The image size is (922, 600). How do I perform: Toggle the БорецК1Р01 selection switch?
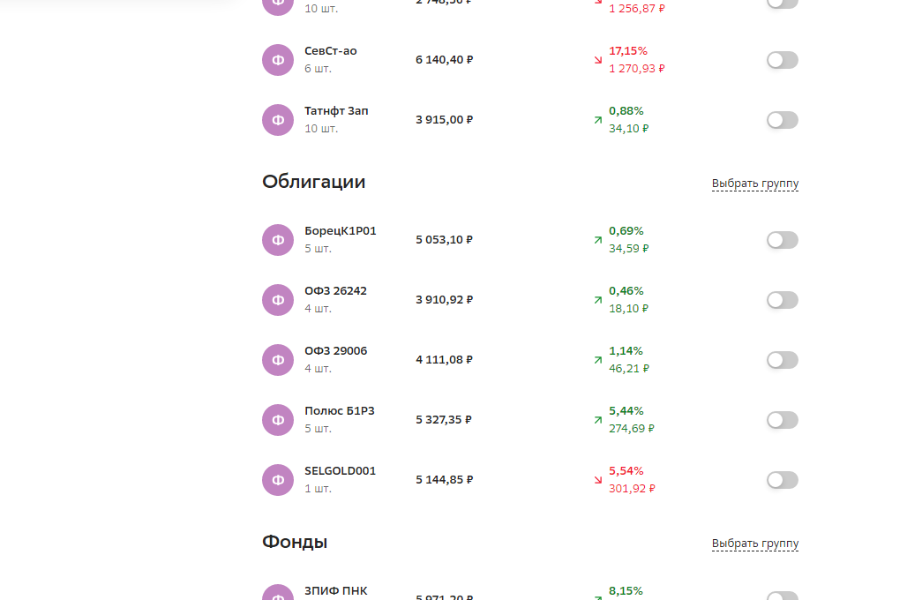point(782,240)
